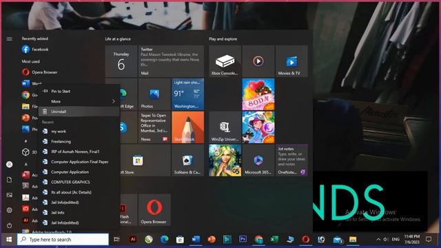Open Microsoft Edge from taskbar
The width and height of the screenshot is (441, 248).
click(x=164, y=239)
